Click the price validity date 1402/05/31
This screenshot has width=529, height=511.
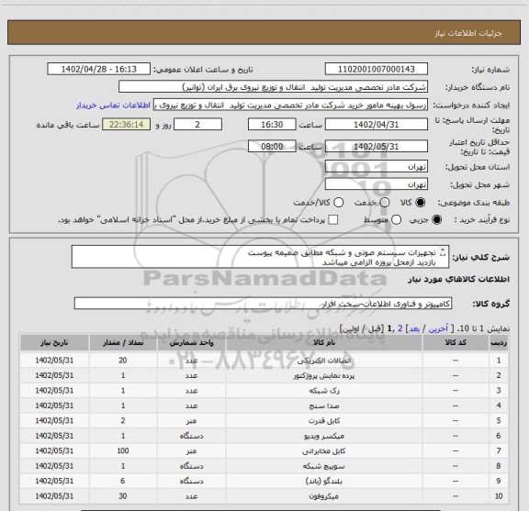point(377,146)
